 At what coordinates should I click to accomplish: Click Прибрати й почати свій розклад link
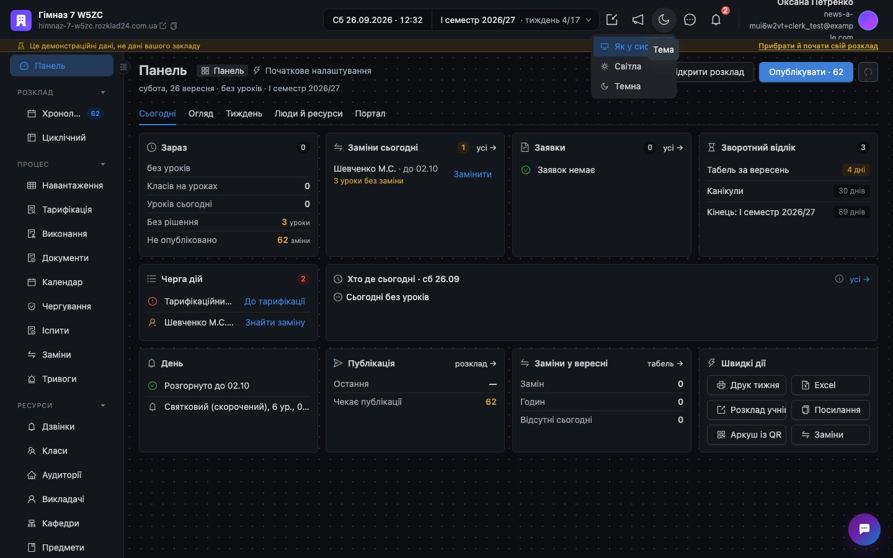tap(818, 46)
